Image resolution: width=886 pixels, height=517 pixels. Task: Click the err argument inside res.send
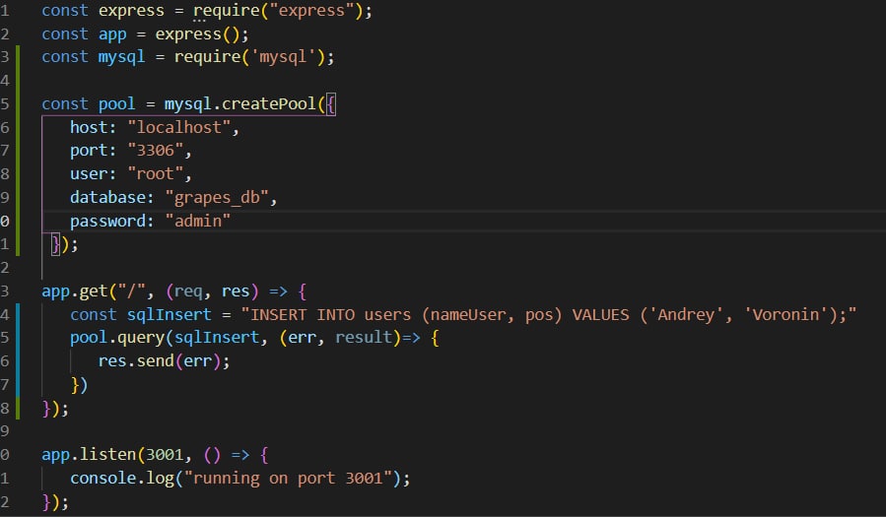(x=198, y=361)
